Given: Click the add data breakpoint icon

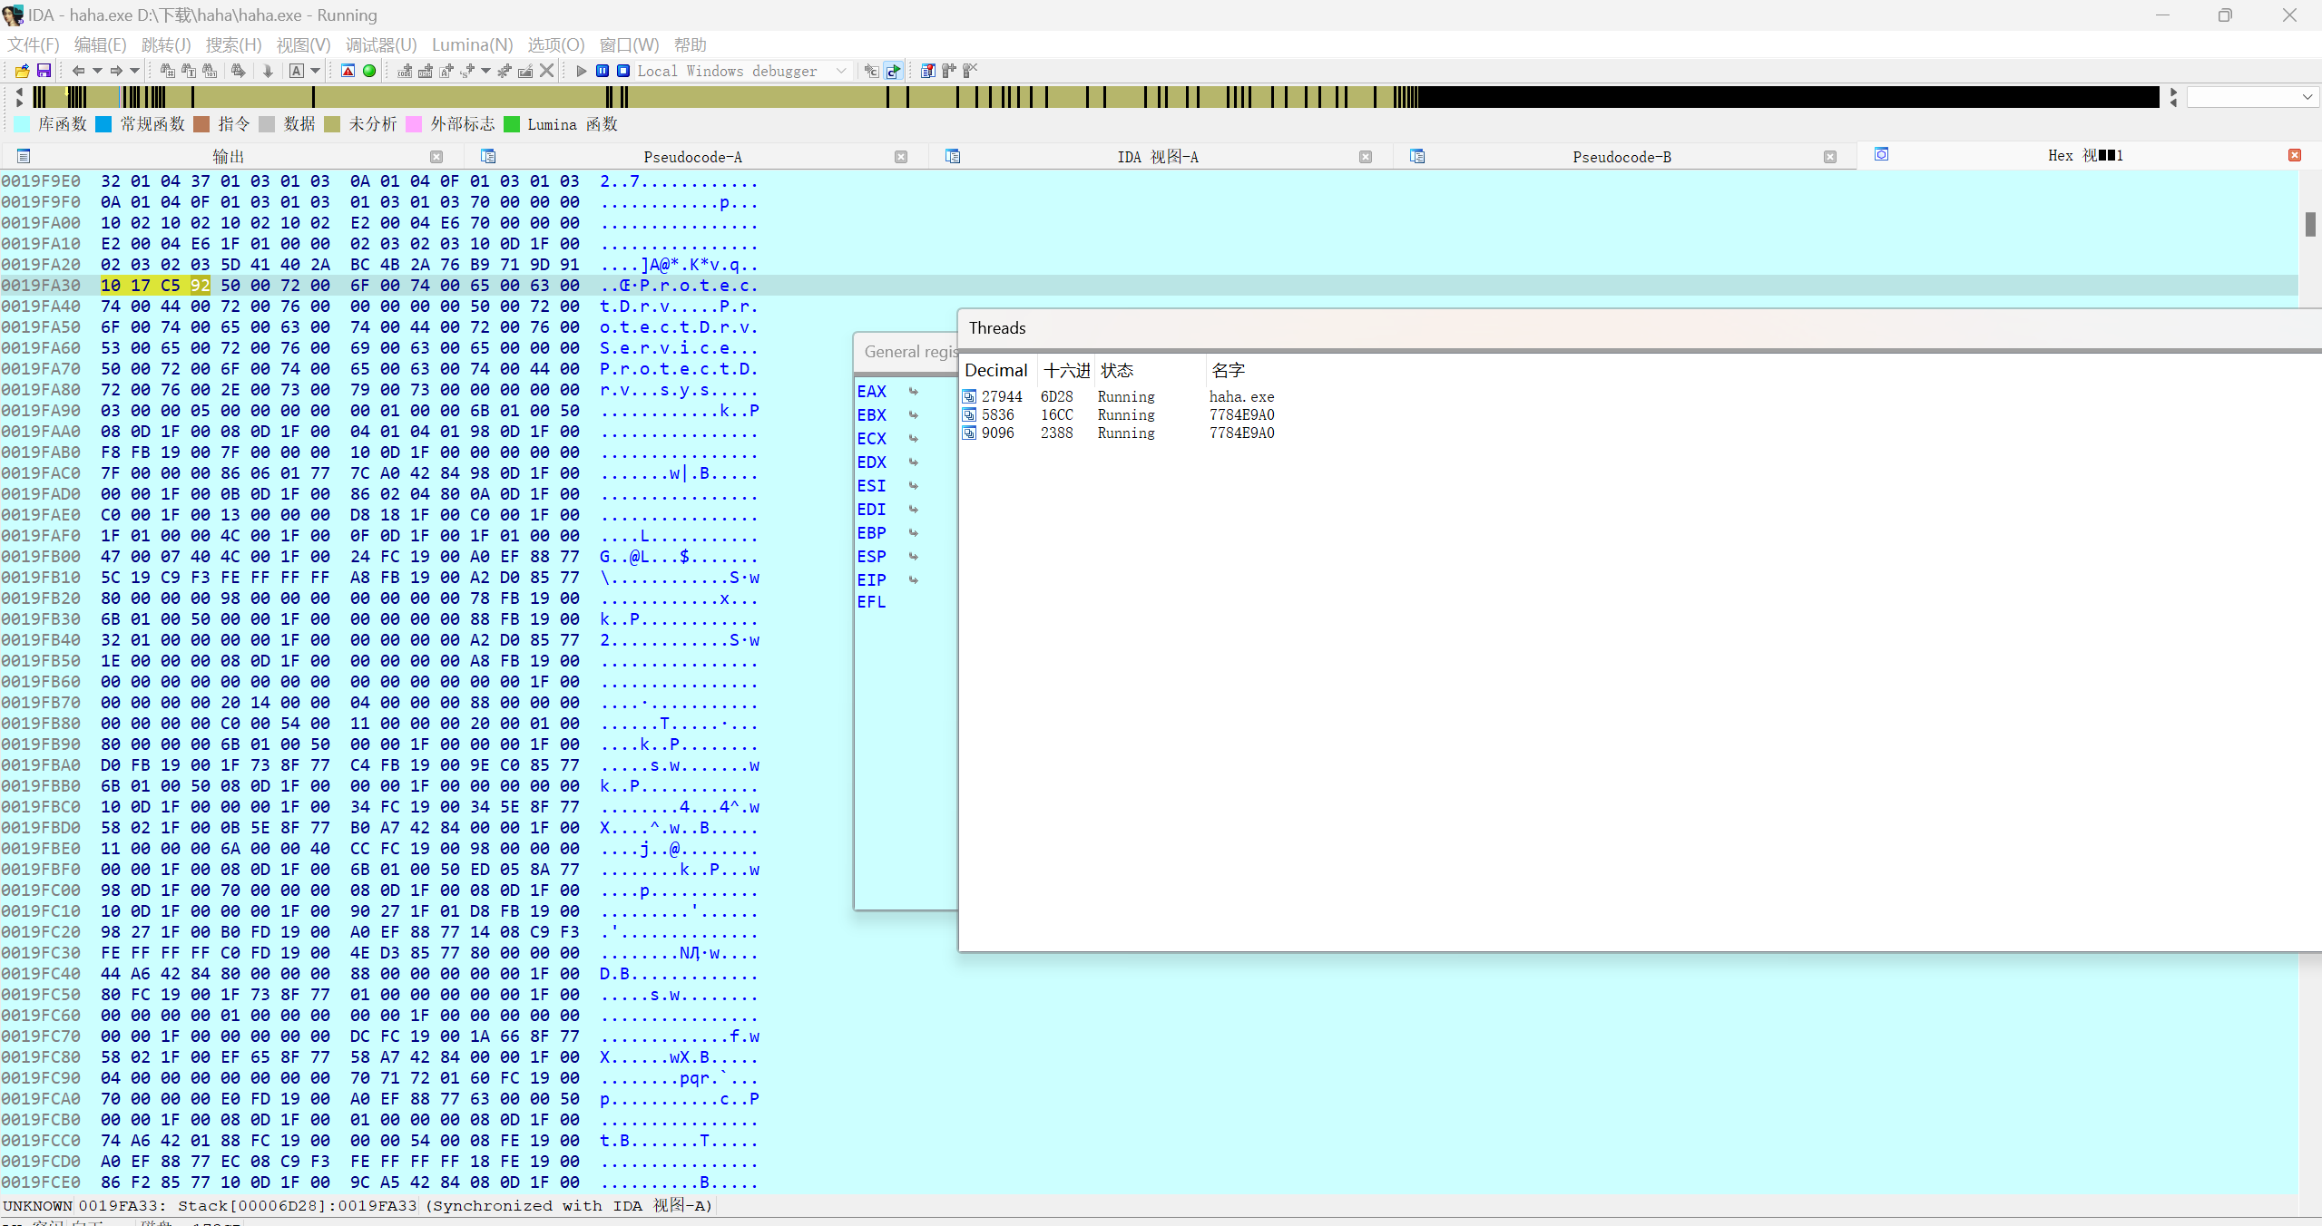Looking at the screenshot, I should [426, 71].
